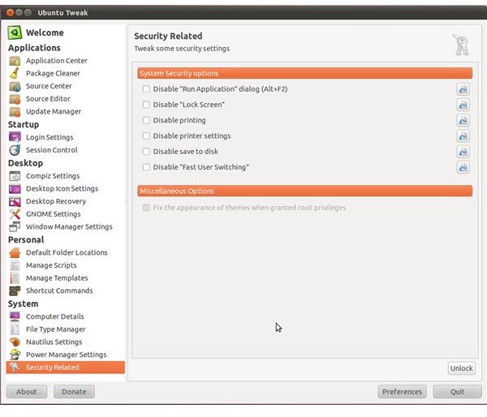Click reset icon beside Disable Lock Screen
This screenshot has height=417, width=487.
point(463,105)
